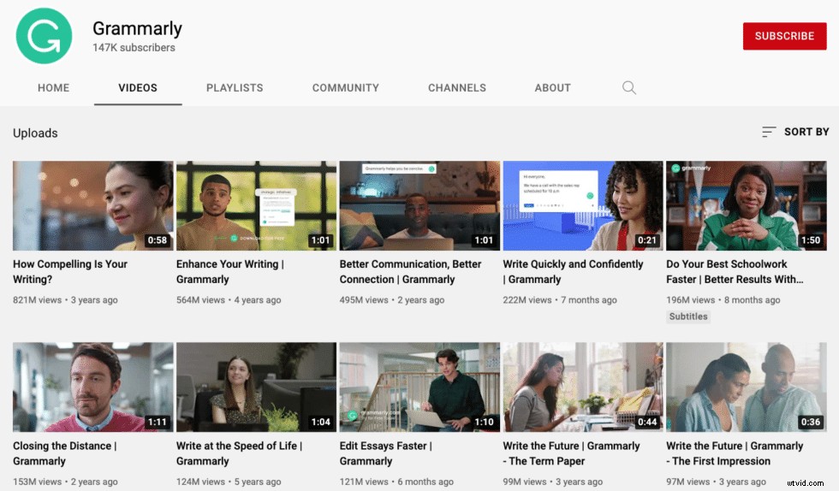Open the CHANNELS tab
Viewport: 839px width, 491px height.
(457, 88)
